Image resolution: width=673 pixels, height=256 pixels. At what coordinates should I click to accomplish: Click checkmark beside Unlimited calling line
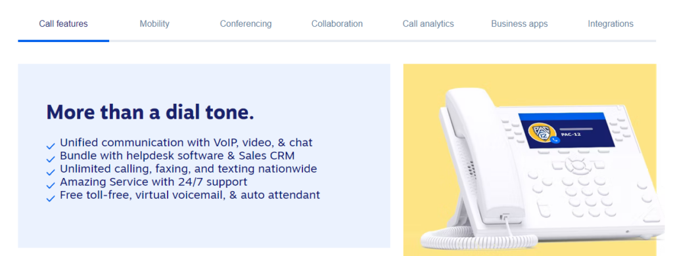(51, 173)
